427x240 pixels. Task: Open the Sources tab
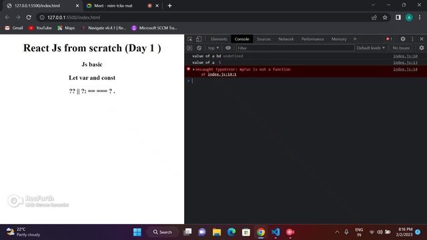click(x=264, y=39)
